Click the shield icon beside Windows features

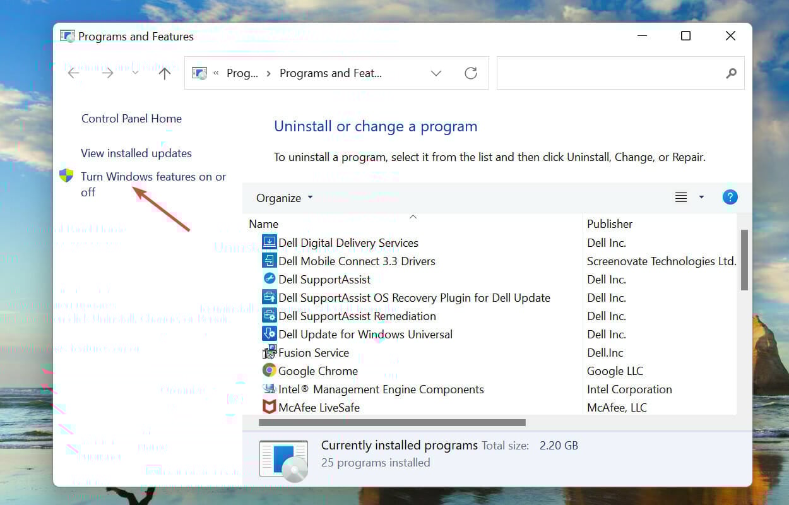coord(66,175)
